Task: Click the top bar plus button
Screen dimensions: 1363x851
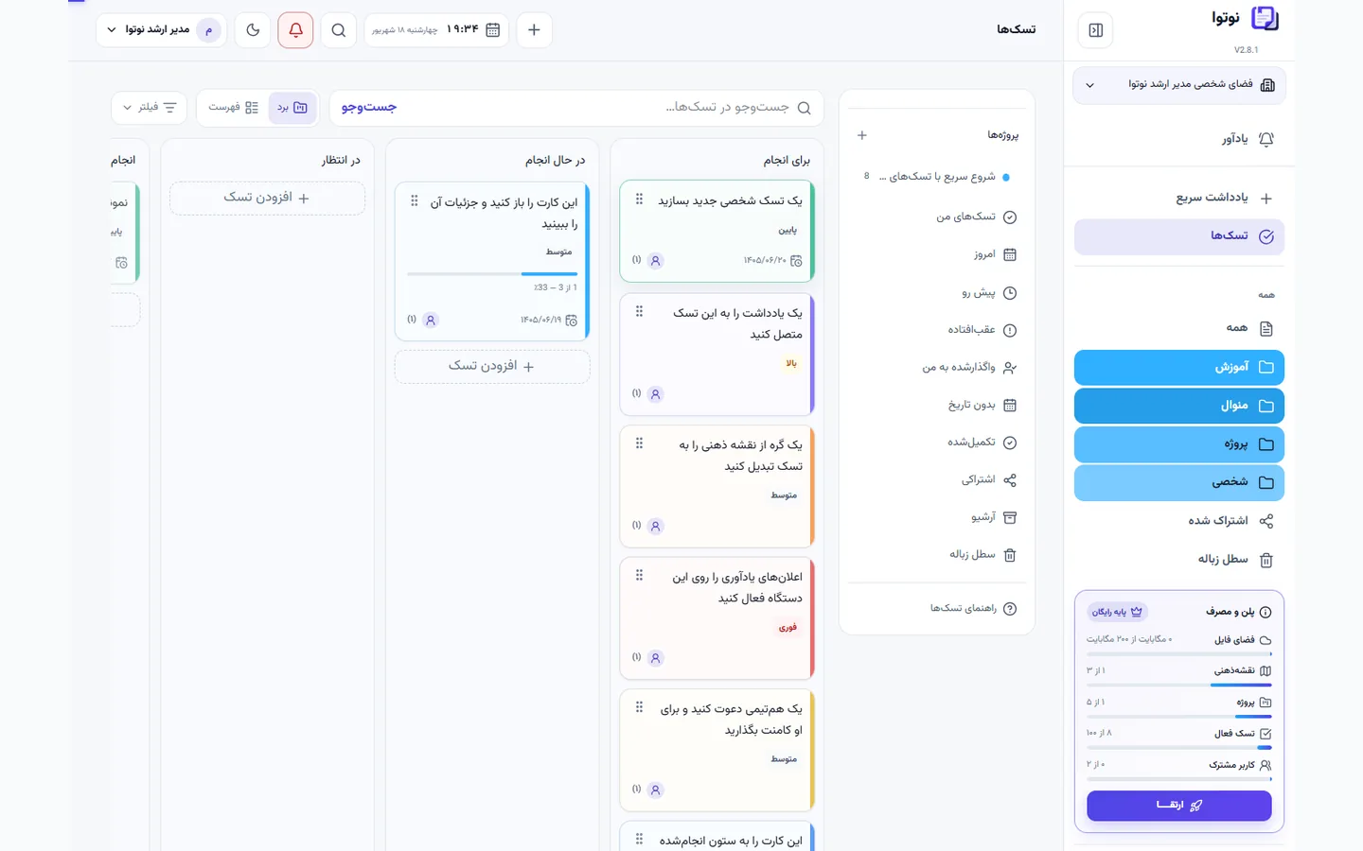Action: pyautogui.click(x=534, y=30)
